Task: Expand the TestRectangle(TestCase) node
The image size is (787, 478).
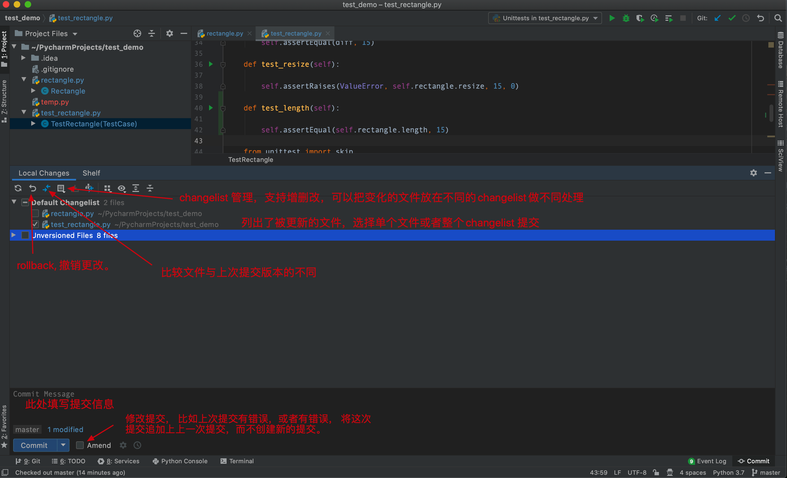Action: [x=33, y=124]
